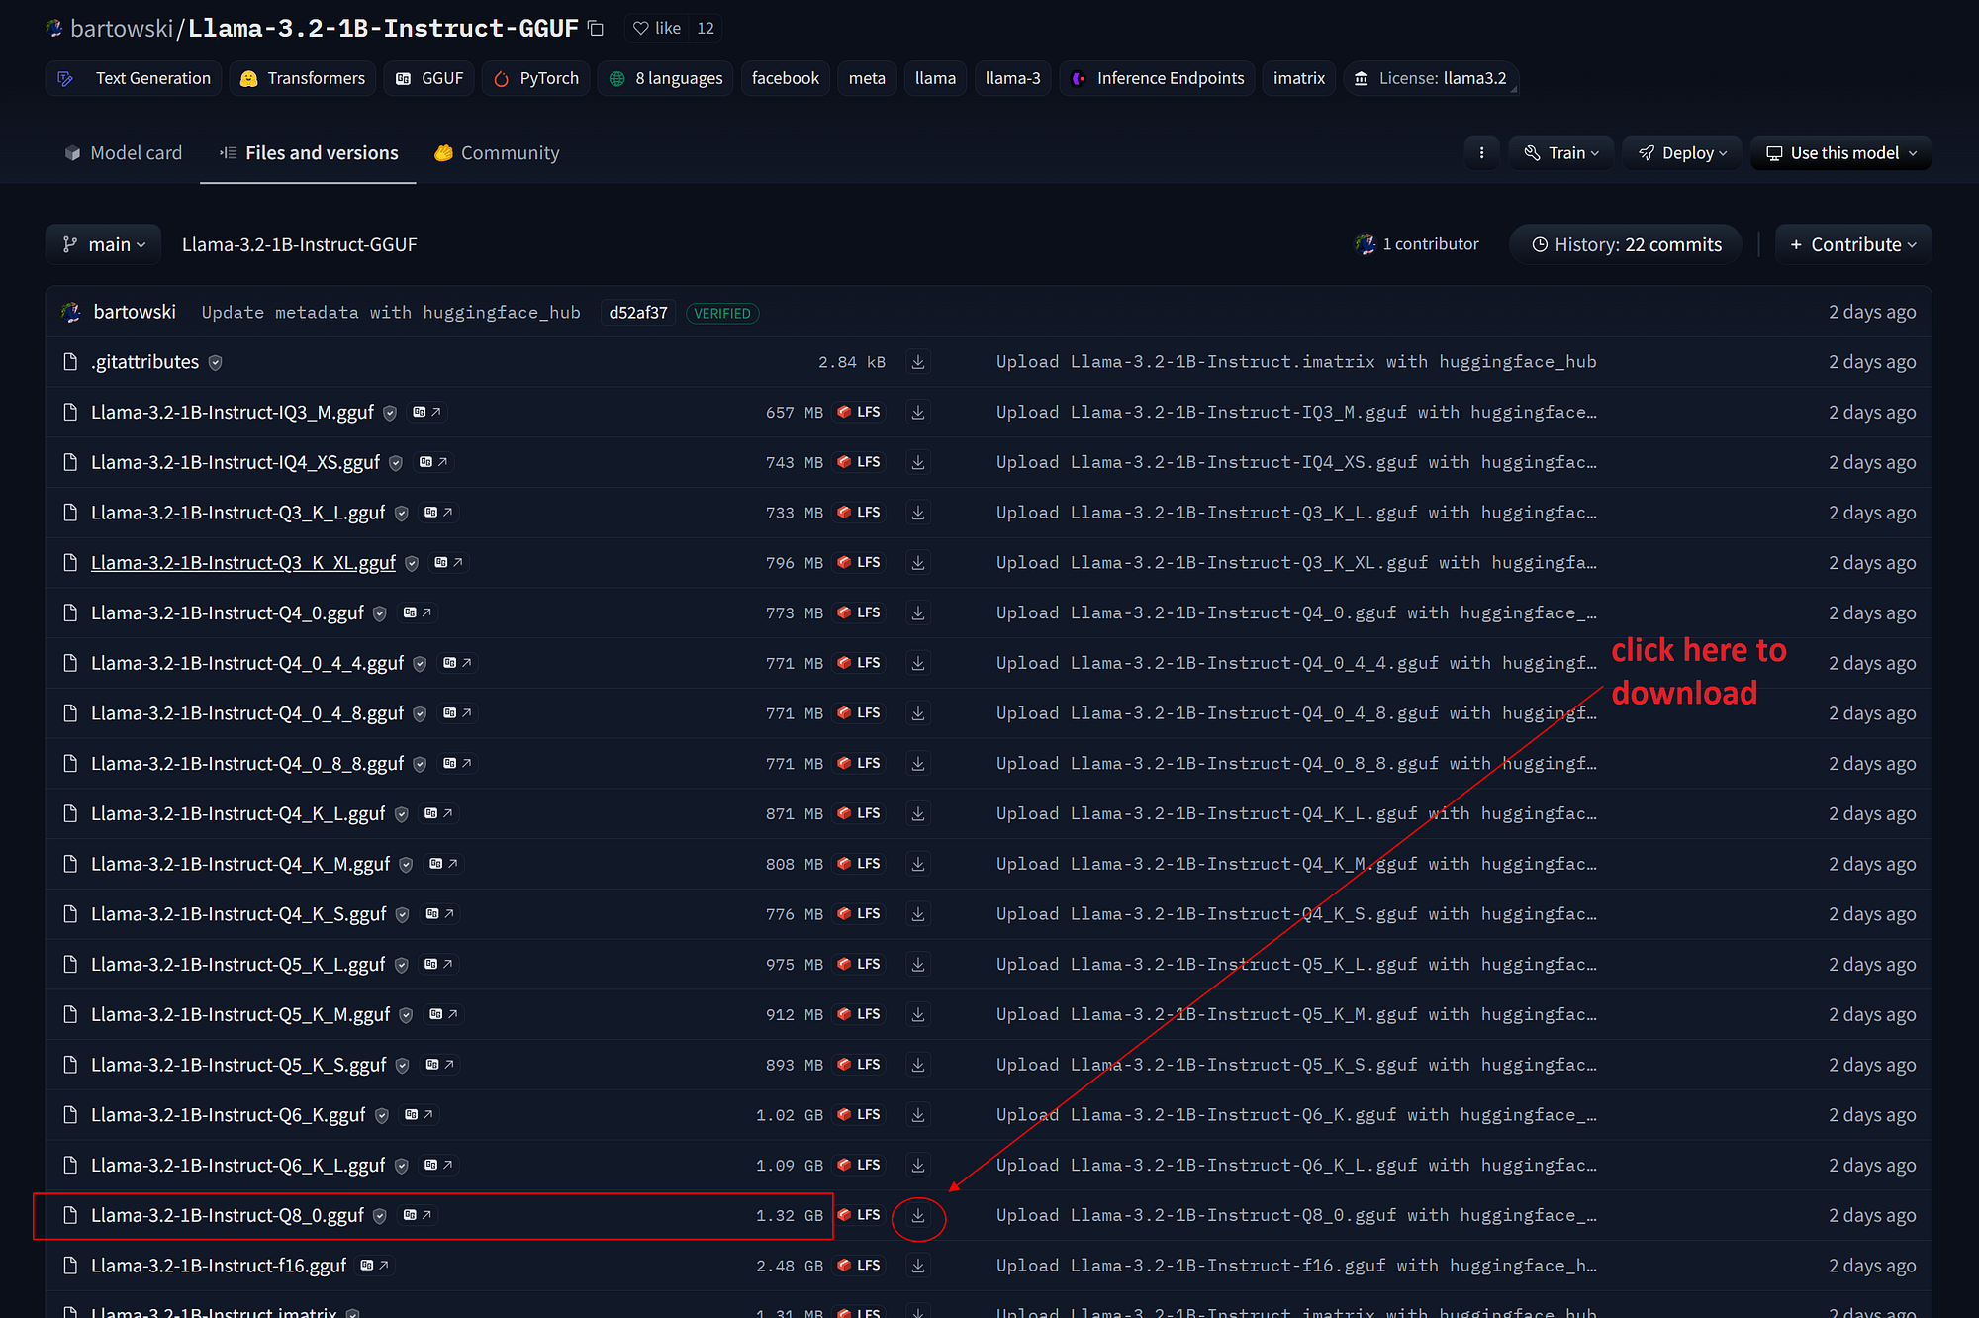Select the GGUF tag filter
1979x1318 pixels.
pos(429,78)
